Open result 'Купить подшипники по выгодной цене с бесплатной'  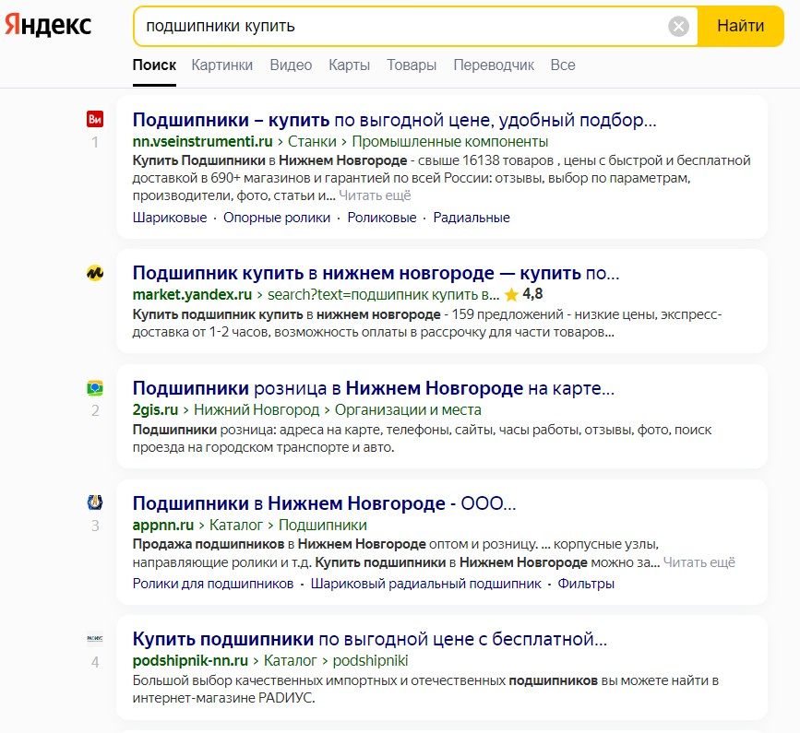(370, 639)
